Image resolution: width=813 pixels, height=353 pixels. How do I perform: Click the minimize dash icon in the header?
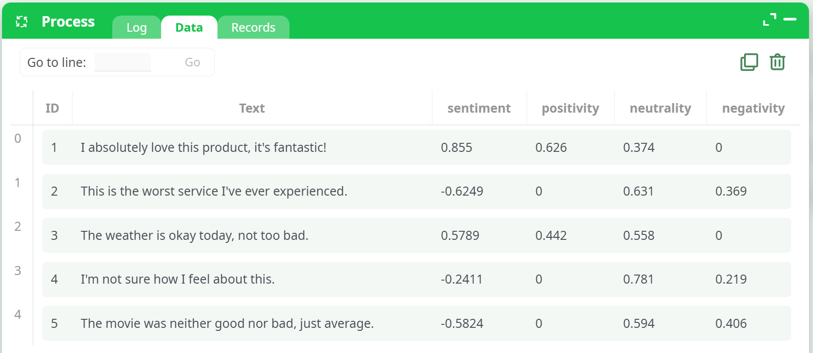(x=791, y=19)
